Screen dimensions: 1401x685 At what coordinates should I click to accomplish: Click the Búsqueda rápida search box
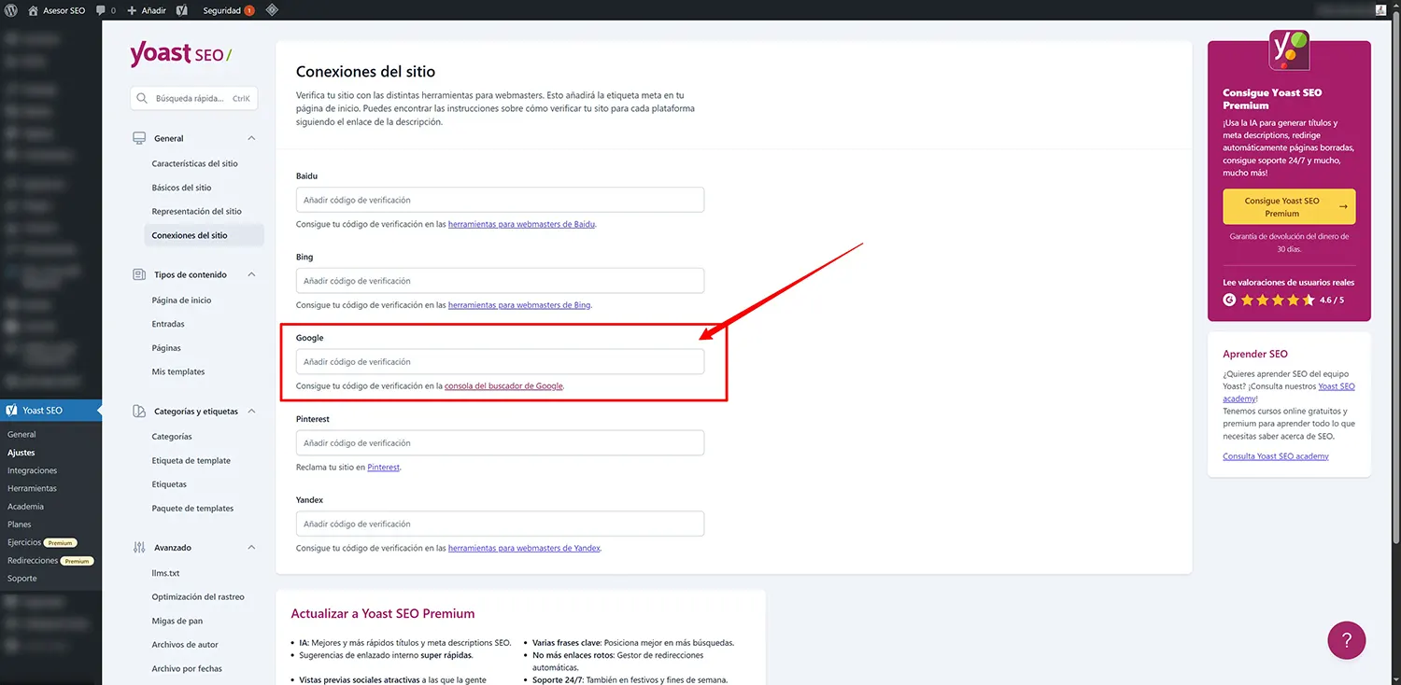[x=191, y=98]
